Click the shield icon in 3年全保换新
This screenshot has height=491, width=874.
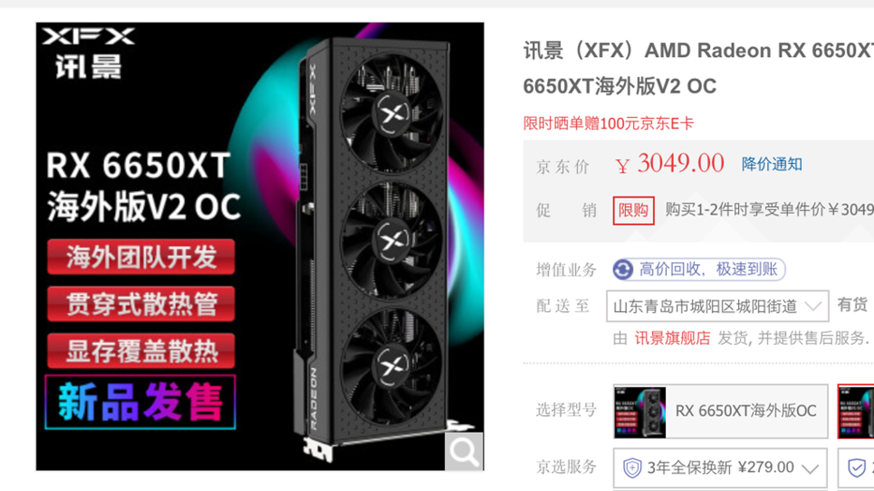(x=632, y=468)
